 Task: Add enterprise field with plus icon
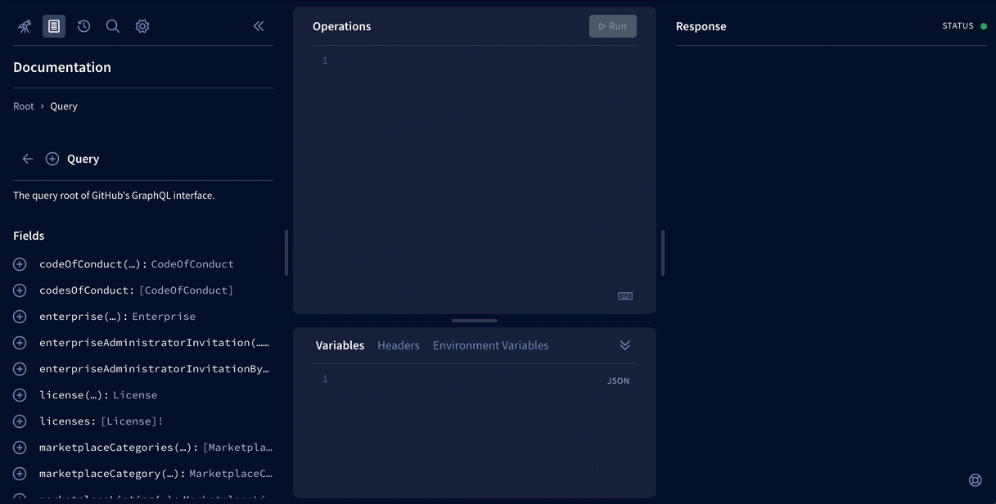pos(20,317)
